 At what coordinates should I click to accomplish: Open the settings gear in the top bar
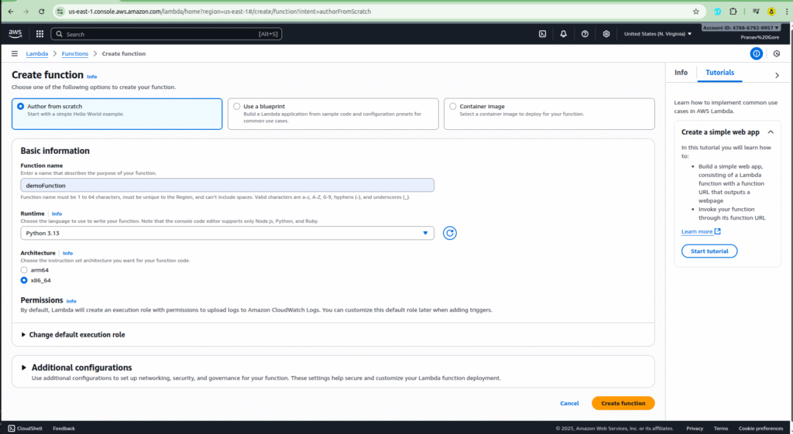[606, 34]
